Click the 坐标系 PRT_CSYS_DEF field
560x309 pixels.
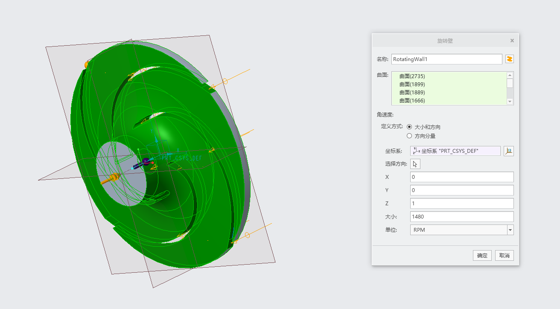click(455, 151)
